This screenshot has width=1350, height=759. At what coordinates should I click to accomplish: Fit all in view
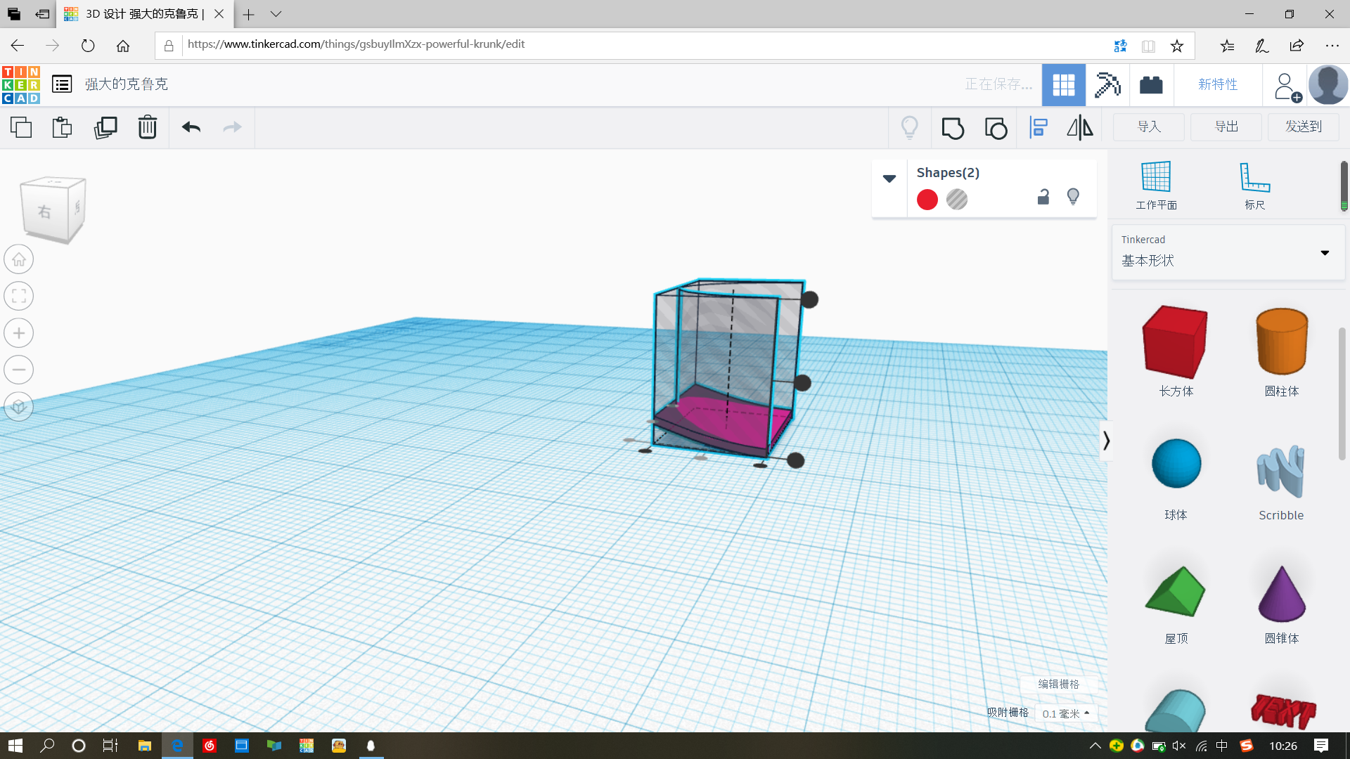(19, 296)
